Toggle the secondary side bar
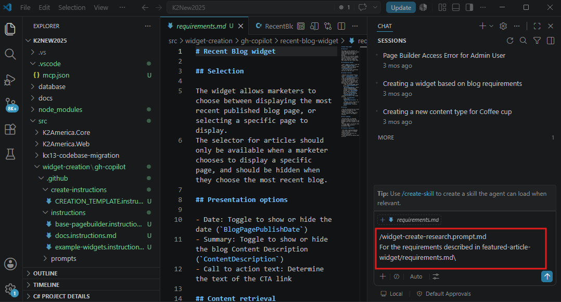This screenshot has height=302, width=561. pos(469,7)
